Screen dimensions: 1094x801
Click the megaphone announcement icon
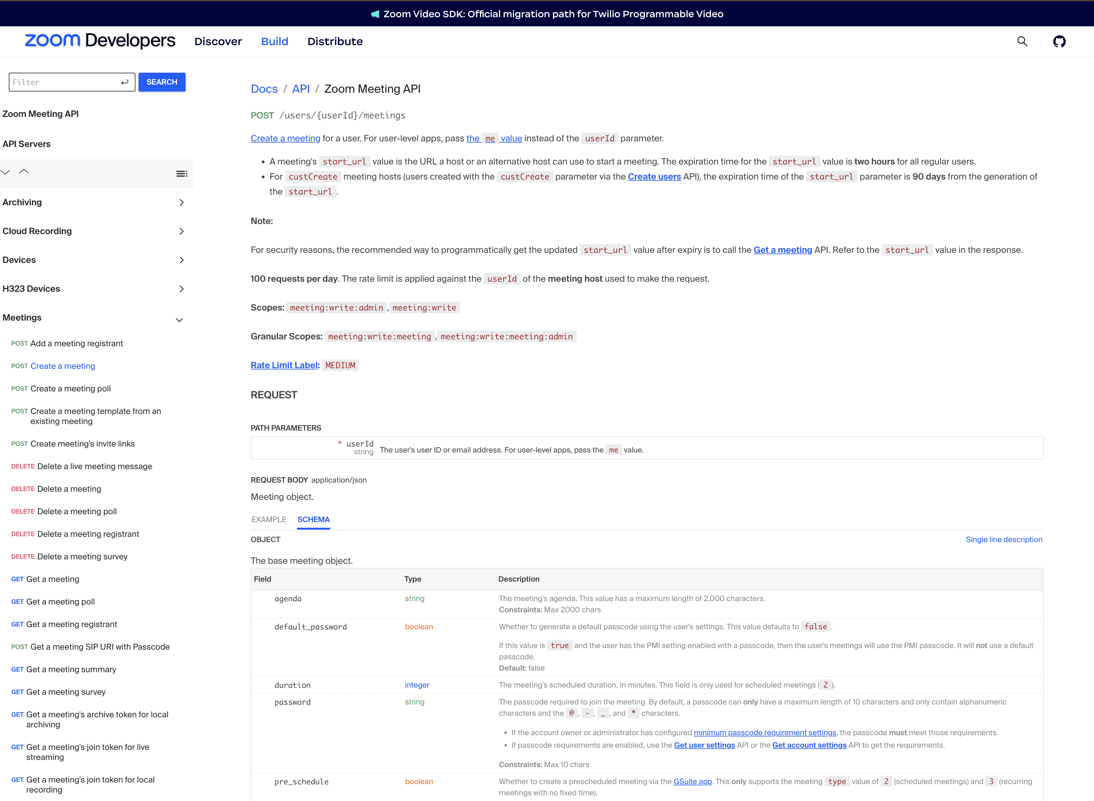[375, 14]
